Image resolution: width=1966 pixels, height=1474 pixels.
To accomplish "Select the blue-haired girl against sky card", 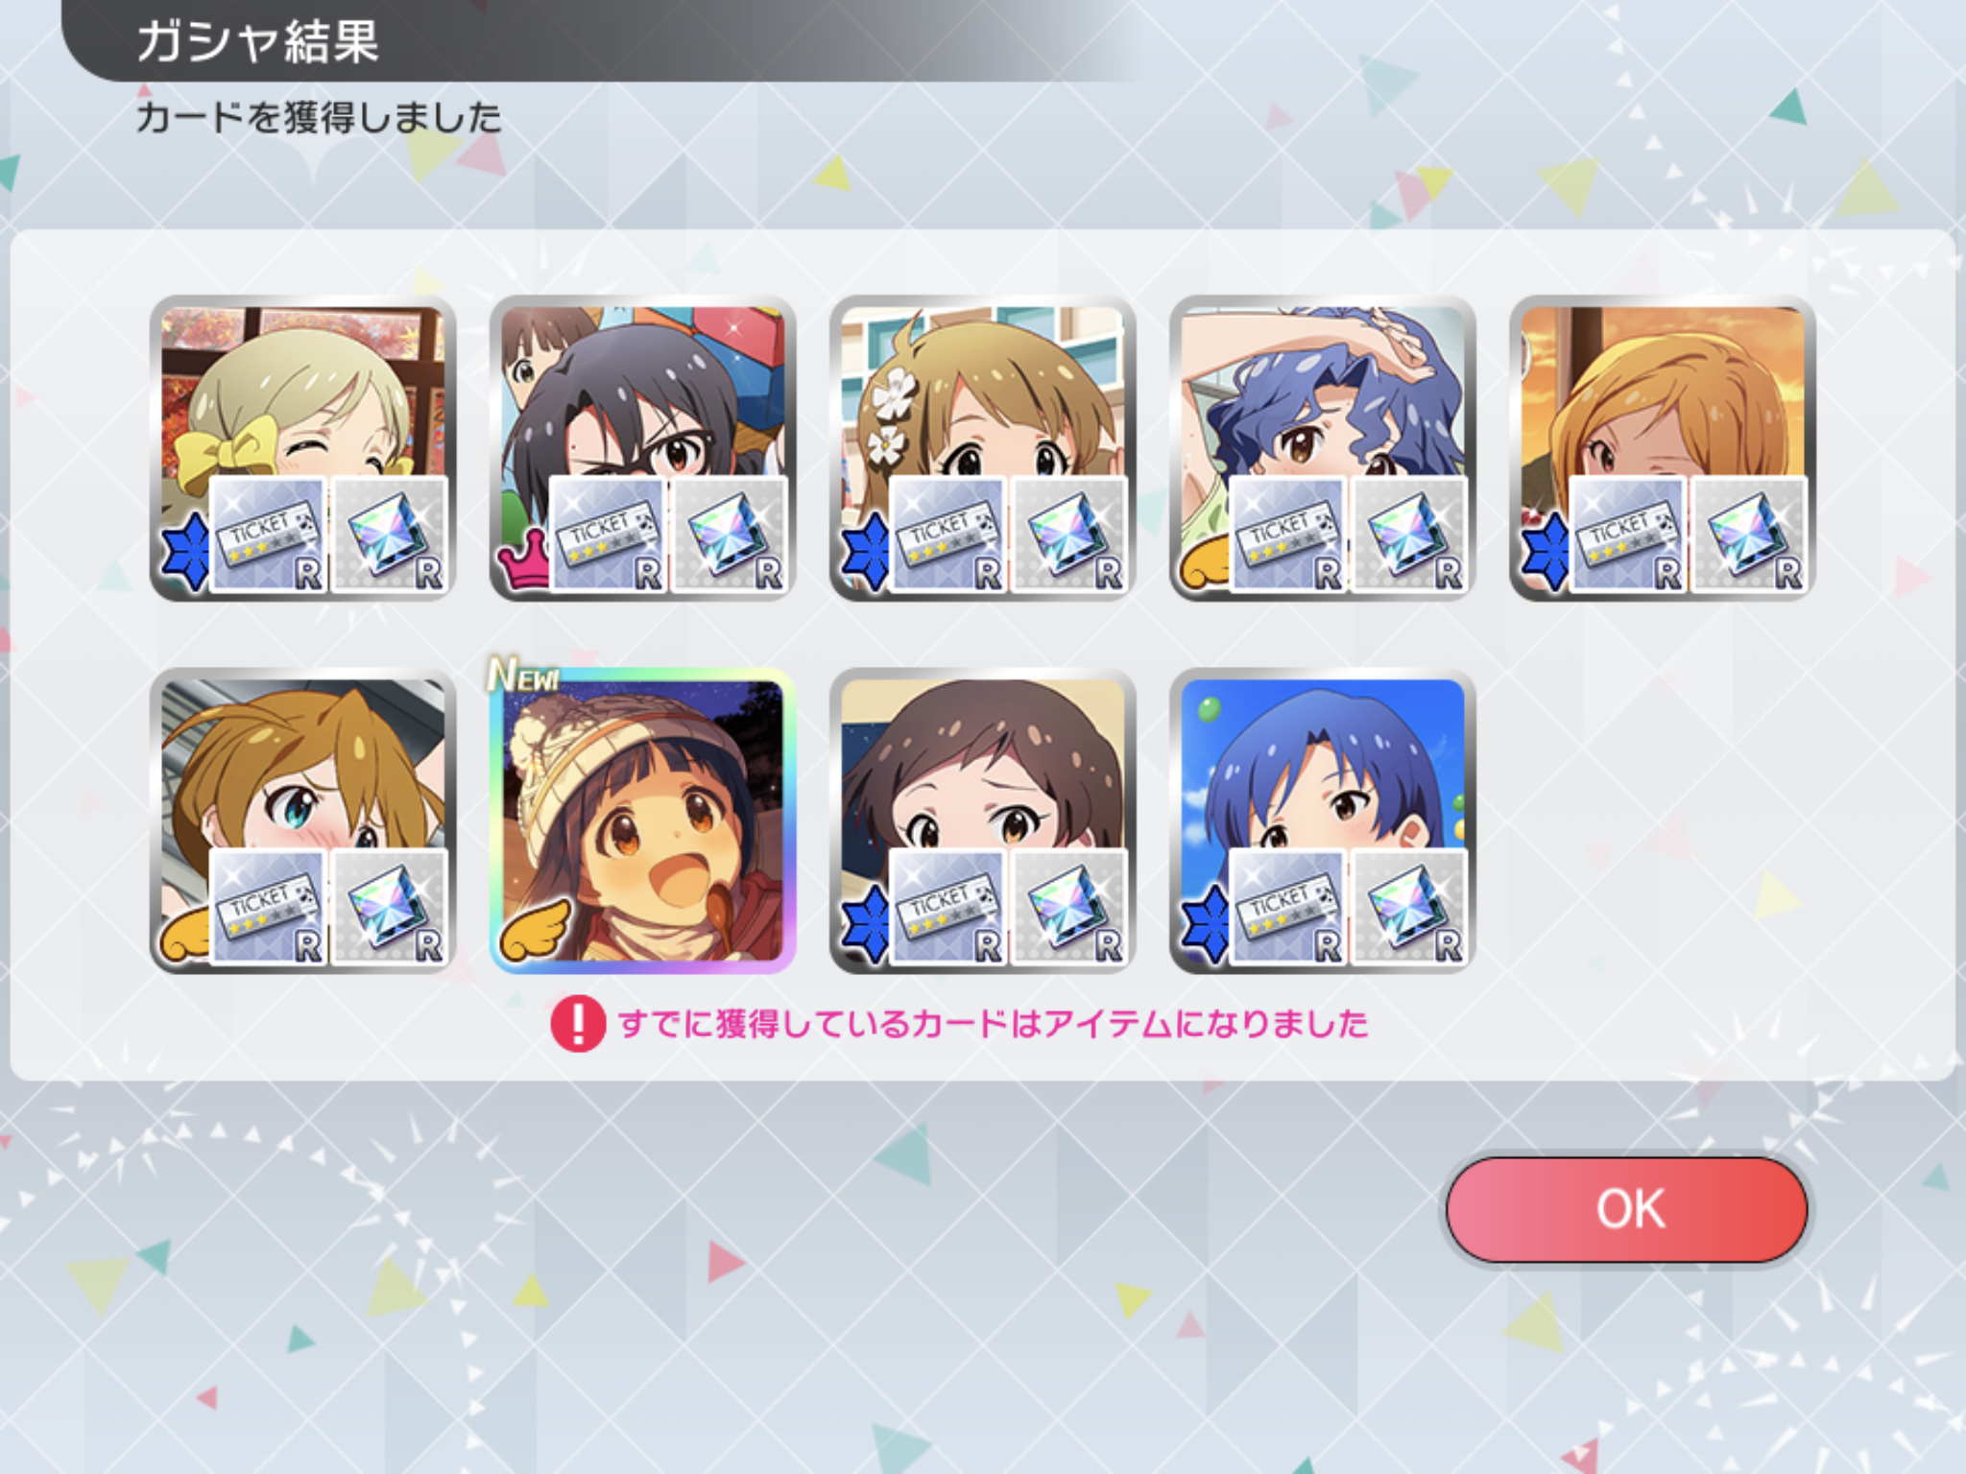I will (1322, 820).
